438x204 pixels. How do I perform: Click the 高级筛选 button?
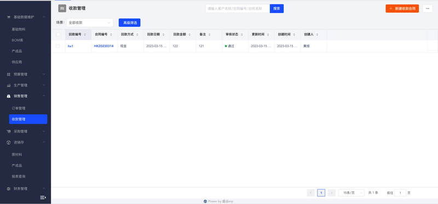(x=130, y=23)
